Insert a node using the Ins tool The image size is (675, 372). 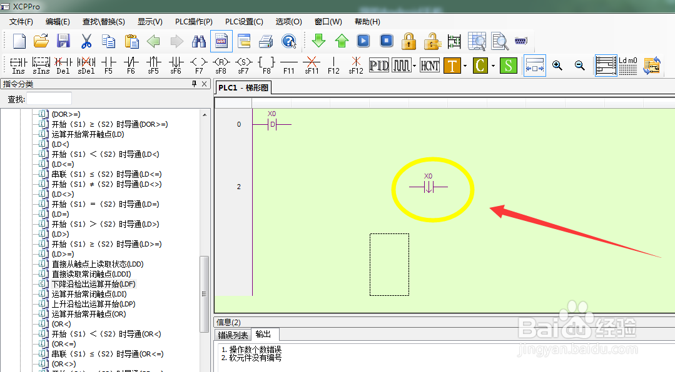point(19,66)
